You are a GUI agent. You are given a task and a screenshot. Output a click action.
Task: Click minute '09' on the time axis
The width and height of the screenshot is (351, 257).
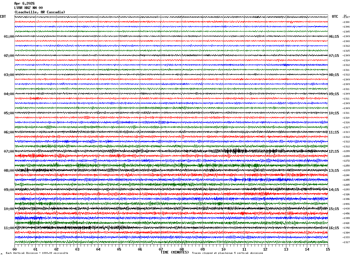pyautogui.click(x=202, y=249)
